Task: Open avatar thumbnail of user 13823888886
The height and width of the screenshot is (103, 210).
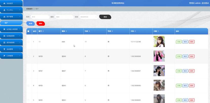Action: 159,85
